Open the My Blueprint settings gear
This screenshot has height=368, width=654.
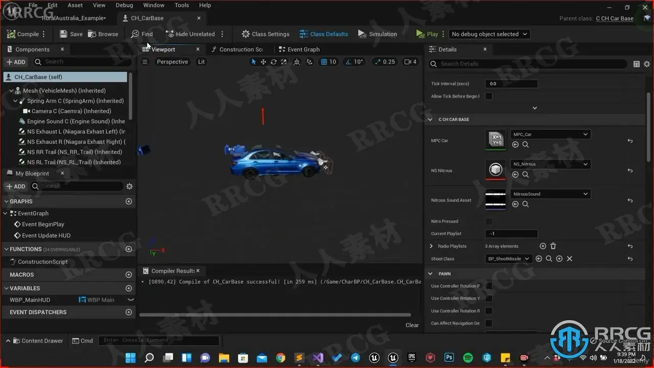(x=129, y=187)
